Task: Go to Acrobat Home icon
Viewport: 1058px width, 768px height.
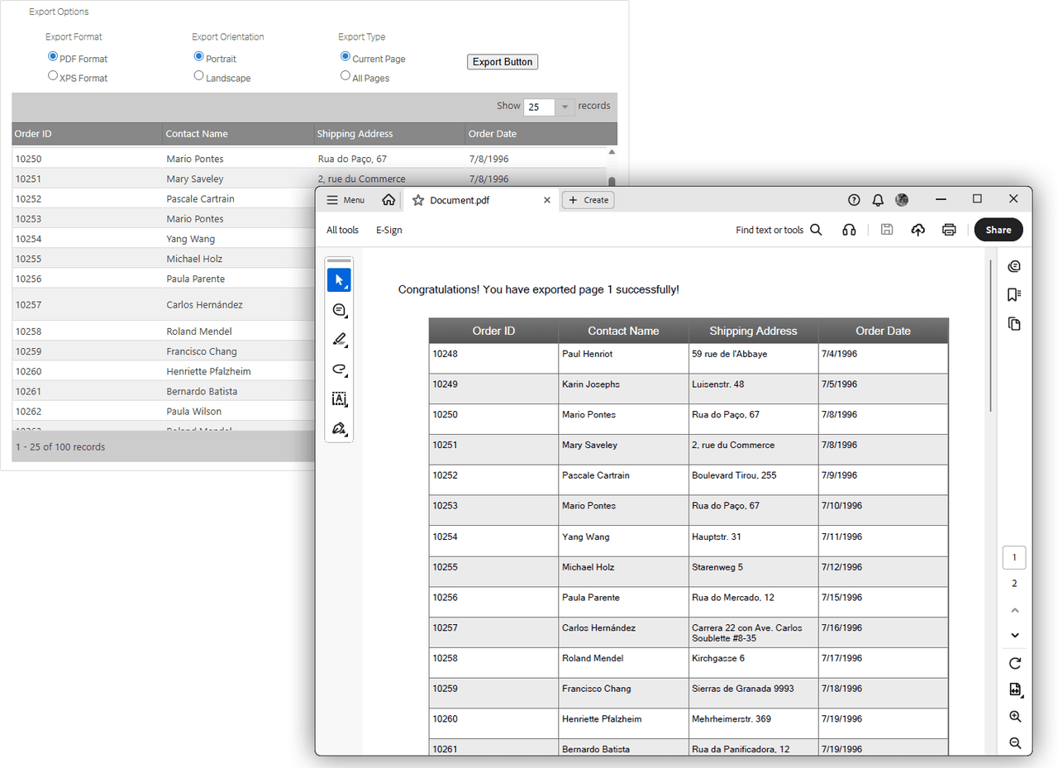Action: [388, 200]
